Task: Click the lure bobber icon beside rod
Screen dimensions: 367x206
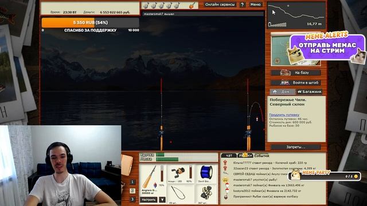Action: pyautogui.click(x=155, y=185)
